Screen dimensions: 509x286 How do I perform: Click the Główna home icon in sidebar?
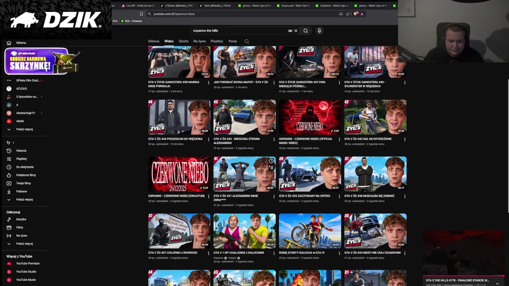(x=9, y=43)
